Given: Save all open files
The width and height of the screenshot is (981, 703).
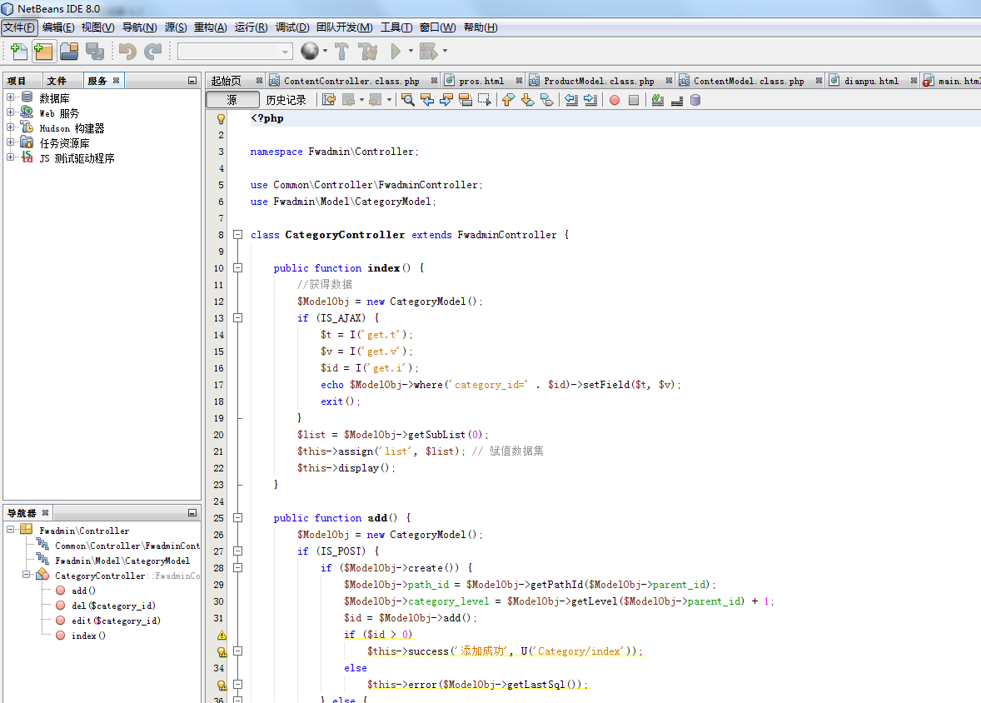Looking at the screenshot, I should click(x=96, y=52).
